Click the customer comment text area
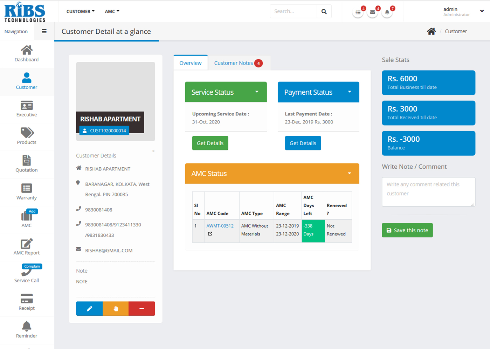Screen dimensions: 490x349 [x=428, y=192]
